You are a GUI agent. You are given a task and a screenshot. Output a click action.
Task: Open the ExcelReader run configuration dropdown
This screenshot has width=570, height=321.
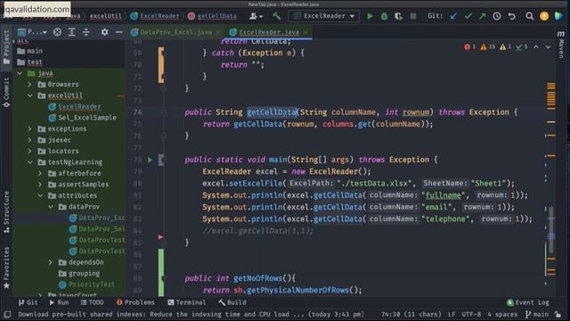(323, 16)
